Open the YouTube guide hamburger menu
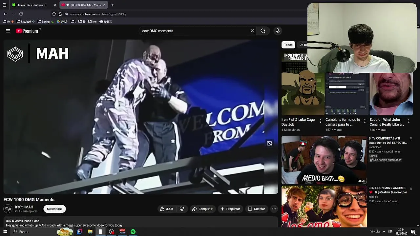420x236 pixels. (x=8, y=31)
